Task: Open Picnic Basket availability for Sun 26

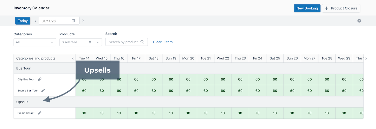Action: pyautogui.click(x=292, y=113)
